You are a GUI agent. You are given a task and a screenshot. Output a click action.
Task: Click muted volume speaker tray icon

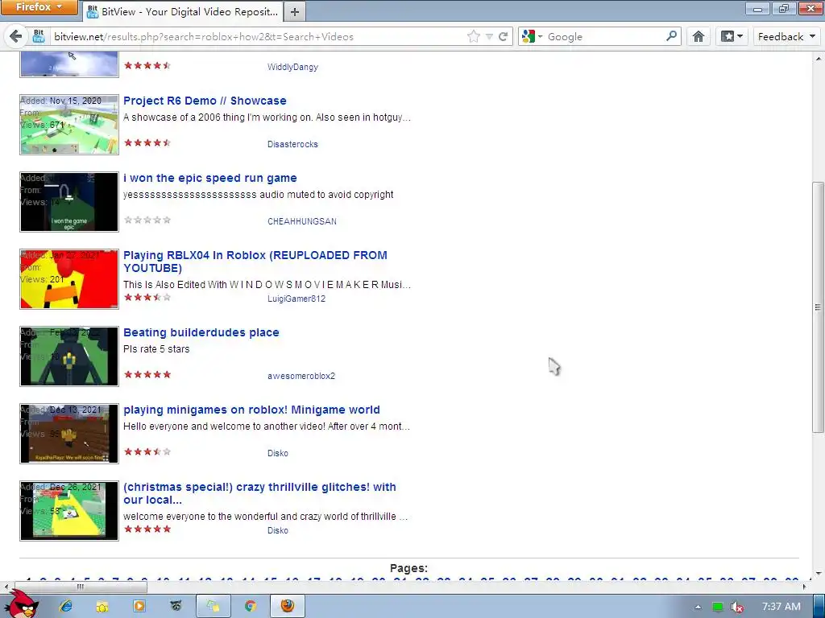pos(737,607)
